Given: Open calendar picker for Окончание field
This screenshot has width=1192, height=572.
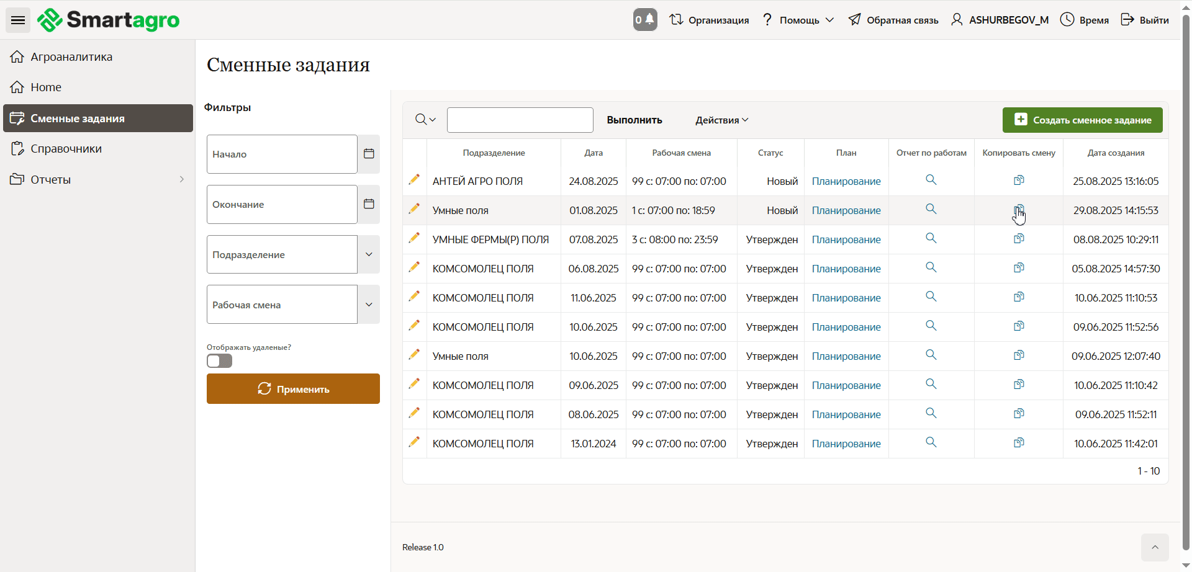Looking at the screenshot, I should [x=369, y=204].
